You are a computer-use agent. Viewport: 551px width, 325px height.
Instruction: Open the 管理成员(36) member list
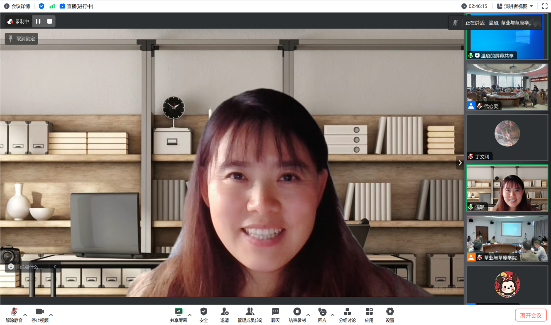click(x=250, y=315)
